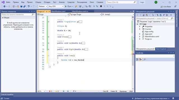Expand the Ссылки references node
This screenshot has width=179, height=100.
(x=140, y=29)
